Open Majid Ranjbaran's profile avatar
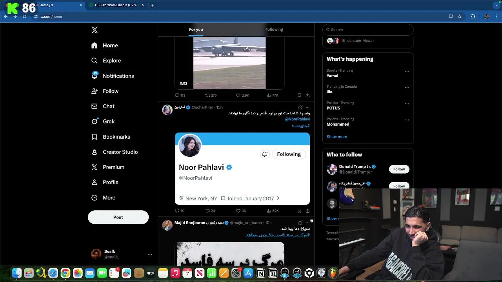 [x=167, y=225]
